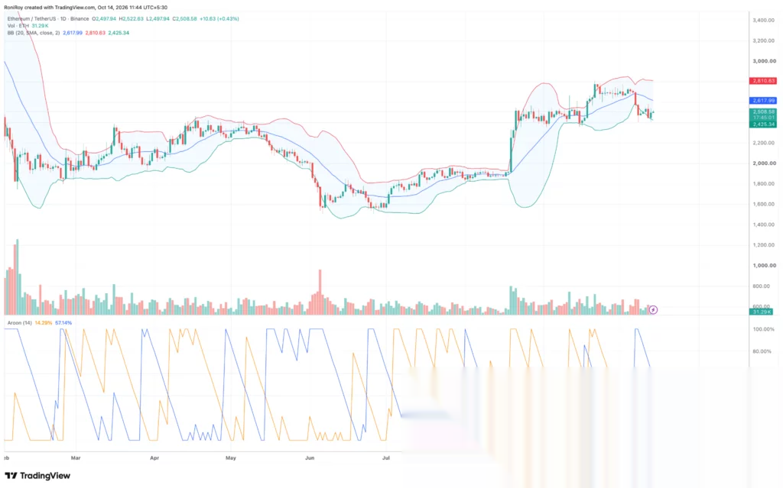Click the 1,000.00 price axis label

(764, 266)
